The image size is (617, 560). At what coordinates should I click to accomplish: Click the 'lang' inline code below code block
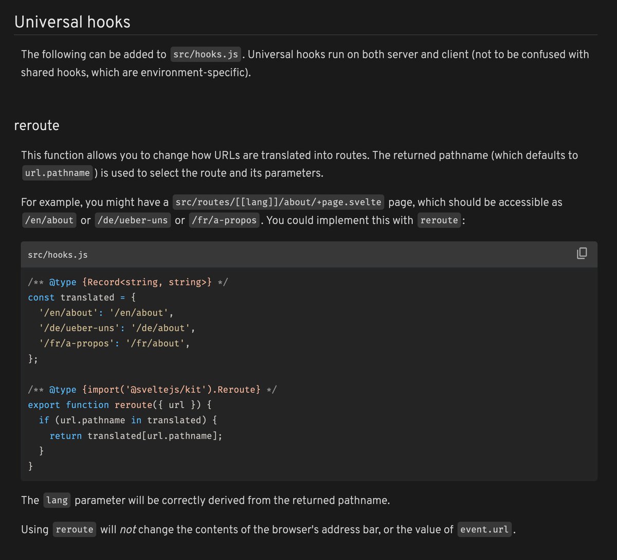coord(57,500)
